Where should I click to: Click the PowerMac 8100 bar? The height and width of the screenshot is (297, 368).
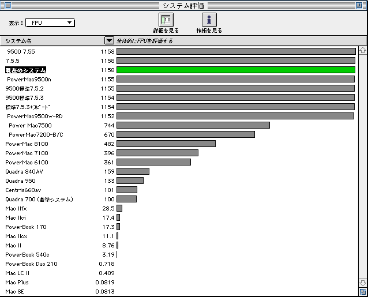pos(166,144)
